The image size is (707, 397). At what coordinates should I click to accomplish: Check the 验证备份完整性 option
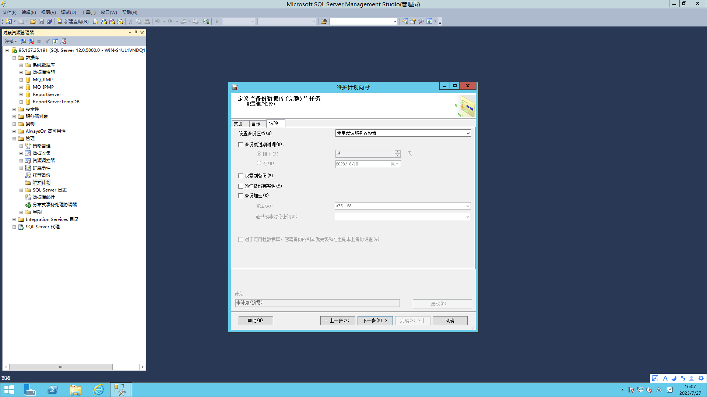point(241,186)
